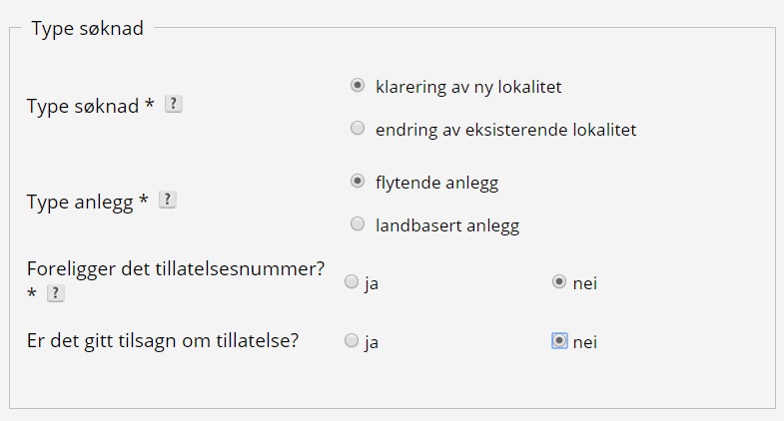The image size is (784, 421).
Task: Click the help icon next to Type anlegg
Action: [168, 201]
